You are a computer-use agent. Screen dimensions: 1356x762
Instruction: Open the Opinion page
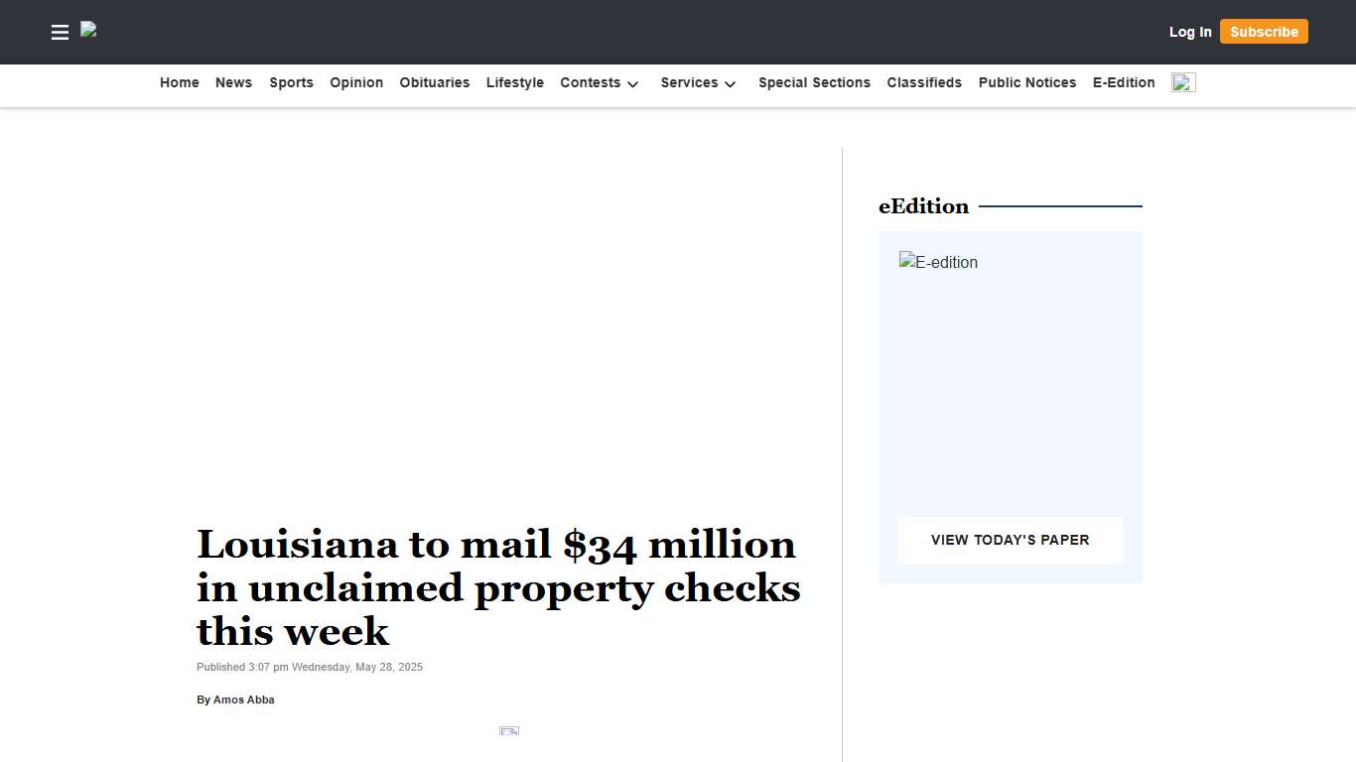(x=356, y=83)
